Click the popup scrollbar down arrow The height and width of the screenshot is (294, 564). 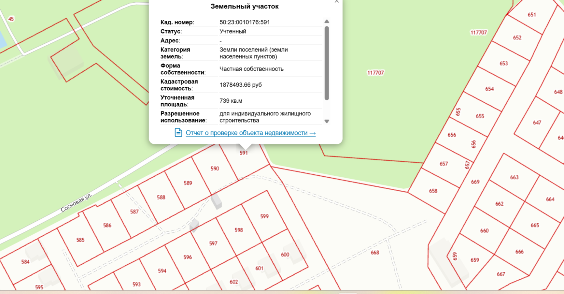[x=327, y=121]
